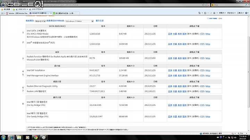Click the quick tabs icon left of tabs
This screenshot has height=140, width=250.
click(x=2, y=13)
